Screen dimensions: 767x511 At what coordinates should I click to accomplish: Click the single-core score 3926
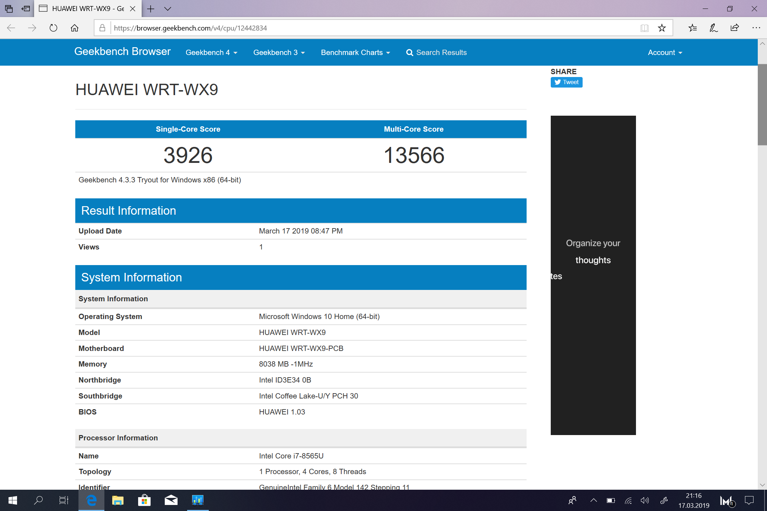188,155
